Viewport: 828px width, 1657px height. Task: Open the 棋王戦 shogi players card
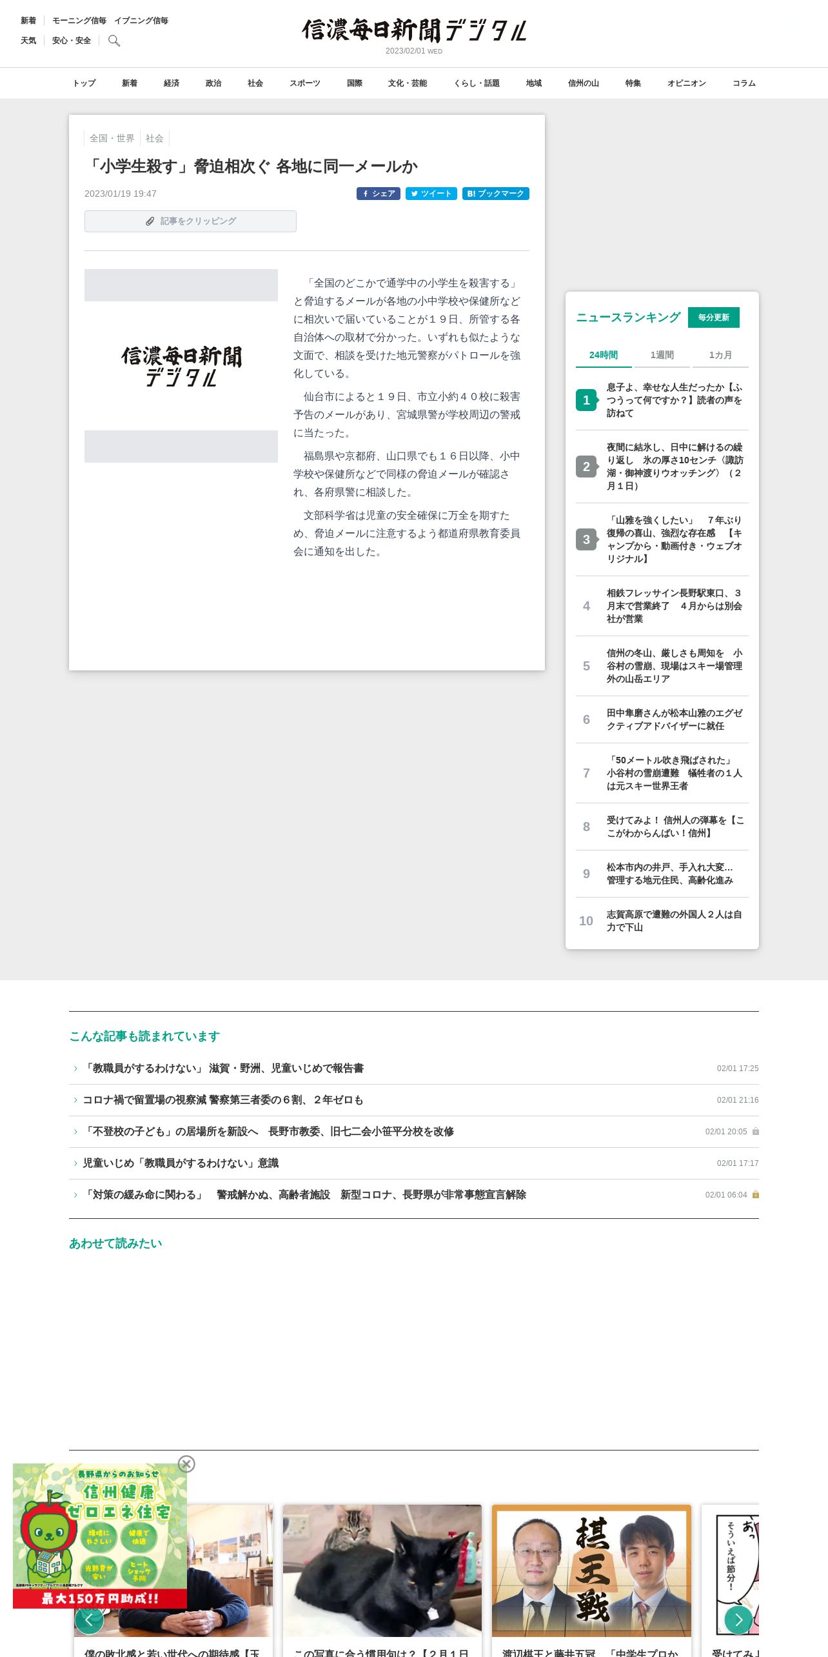click(591, 1580)
